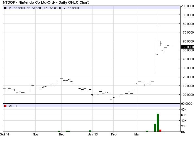195x143 pixels.
Task: Click the black OHLC legend square
Action: click(x=5, y=8)
